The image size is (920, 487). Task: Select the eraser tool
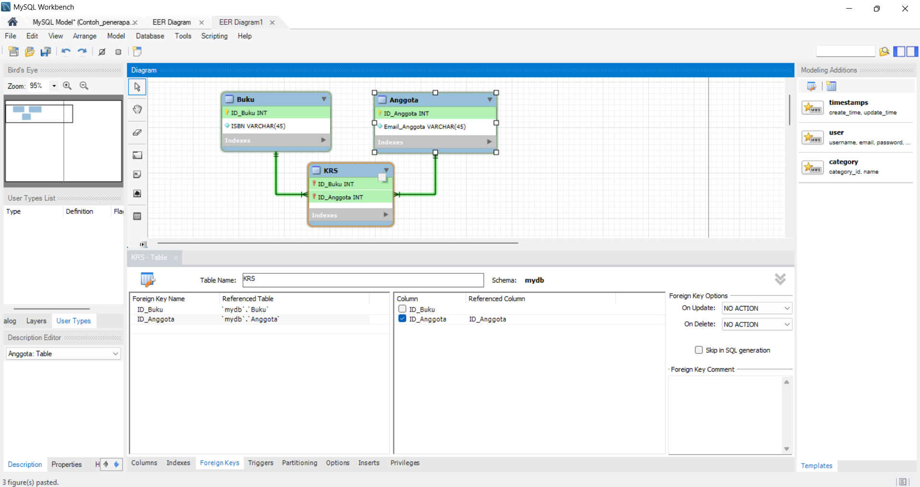pos(137,132)
